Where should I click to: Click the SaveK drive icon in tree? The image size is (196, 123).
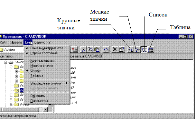pyautogui.click(x=11, y=62)
